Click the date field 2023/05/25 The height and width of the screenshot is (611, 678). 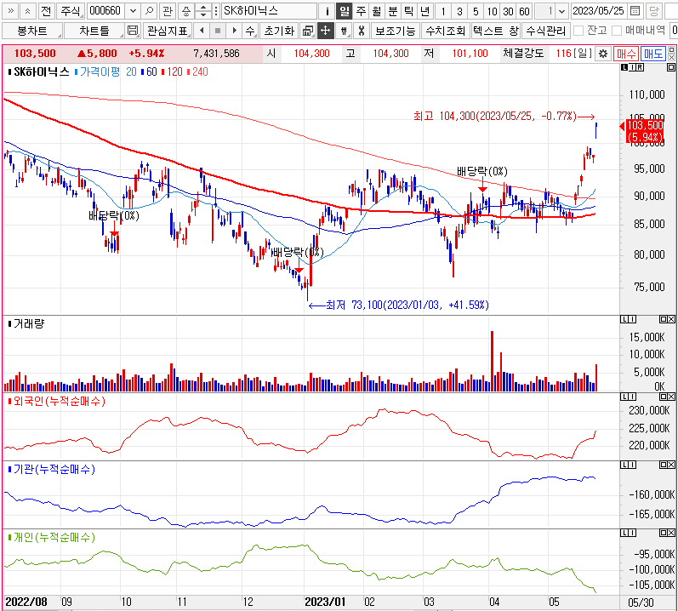pos(599,11)
